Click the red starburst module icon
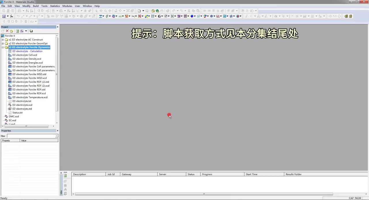369x200 pixels. coord(238,16)
